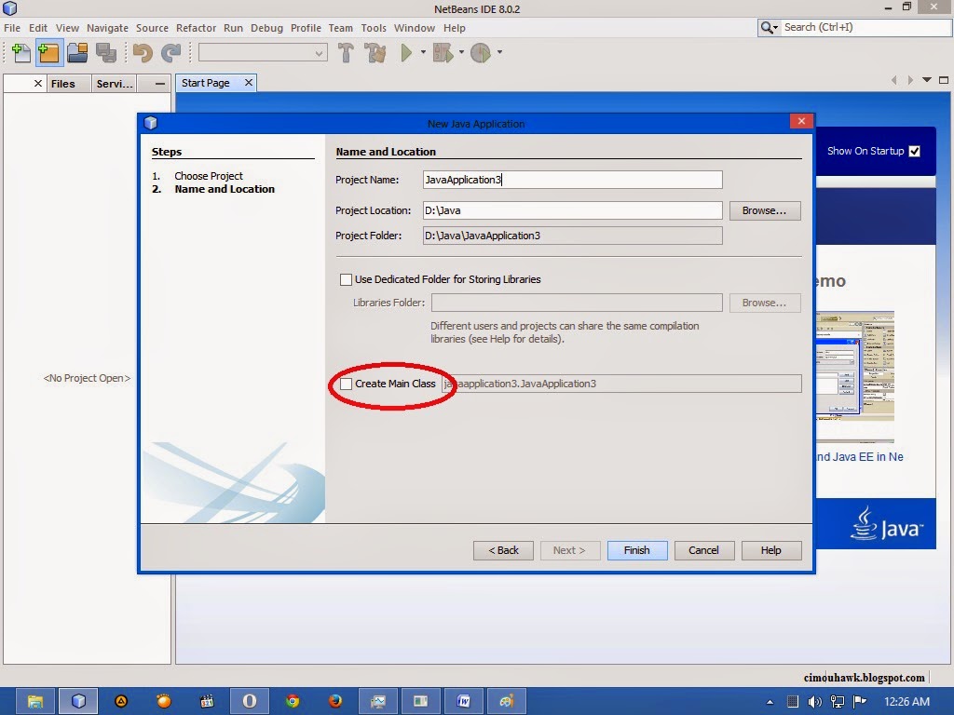This screenshot has width=954, height=715.
Task: Toggle the Show On Startup checkbox
Action: [x=914, y=151]
